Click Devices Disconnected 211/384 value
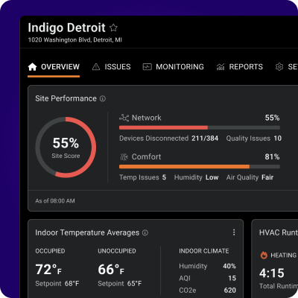This screenshot has height=298, width=298. point(205,139)
